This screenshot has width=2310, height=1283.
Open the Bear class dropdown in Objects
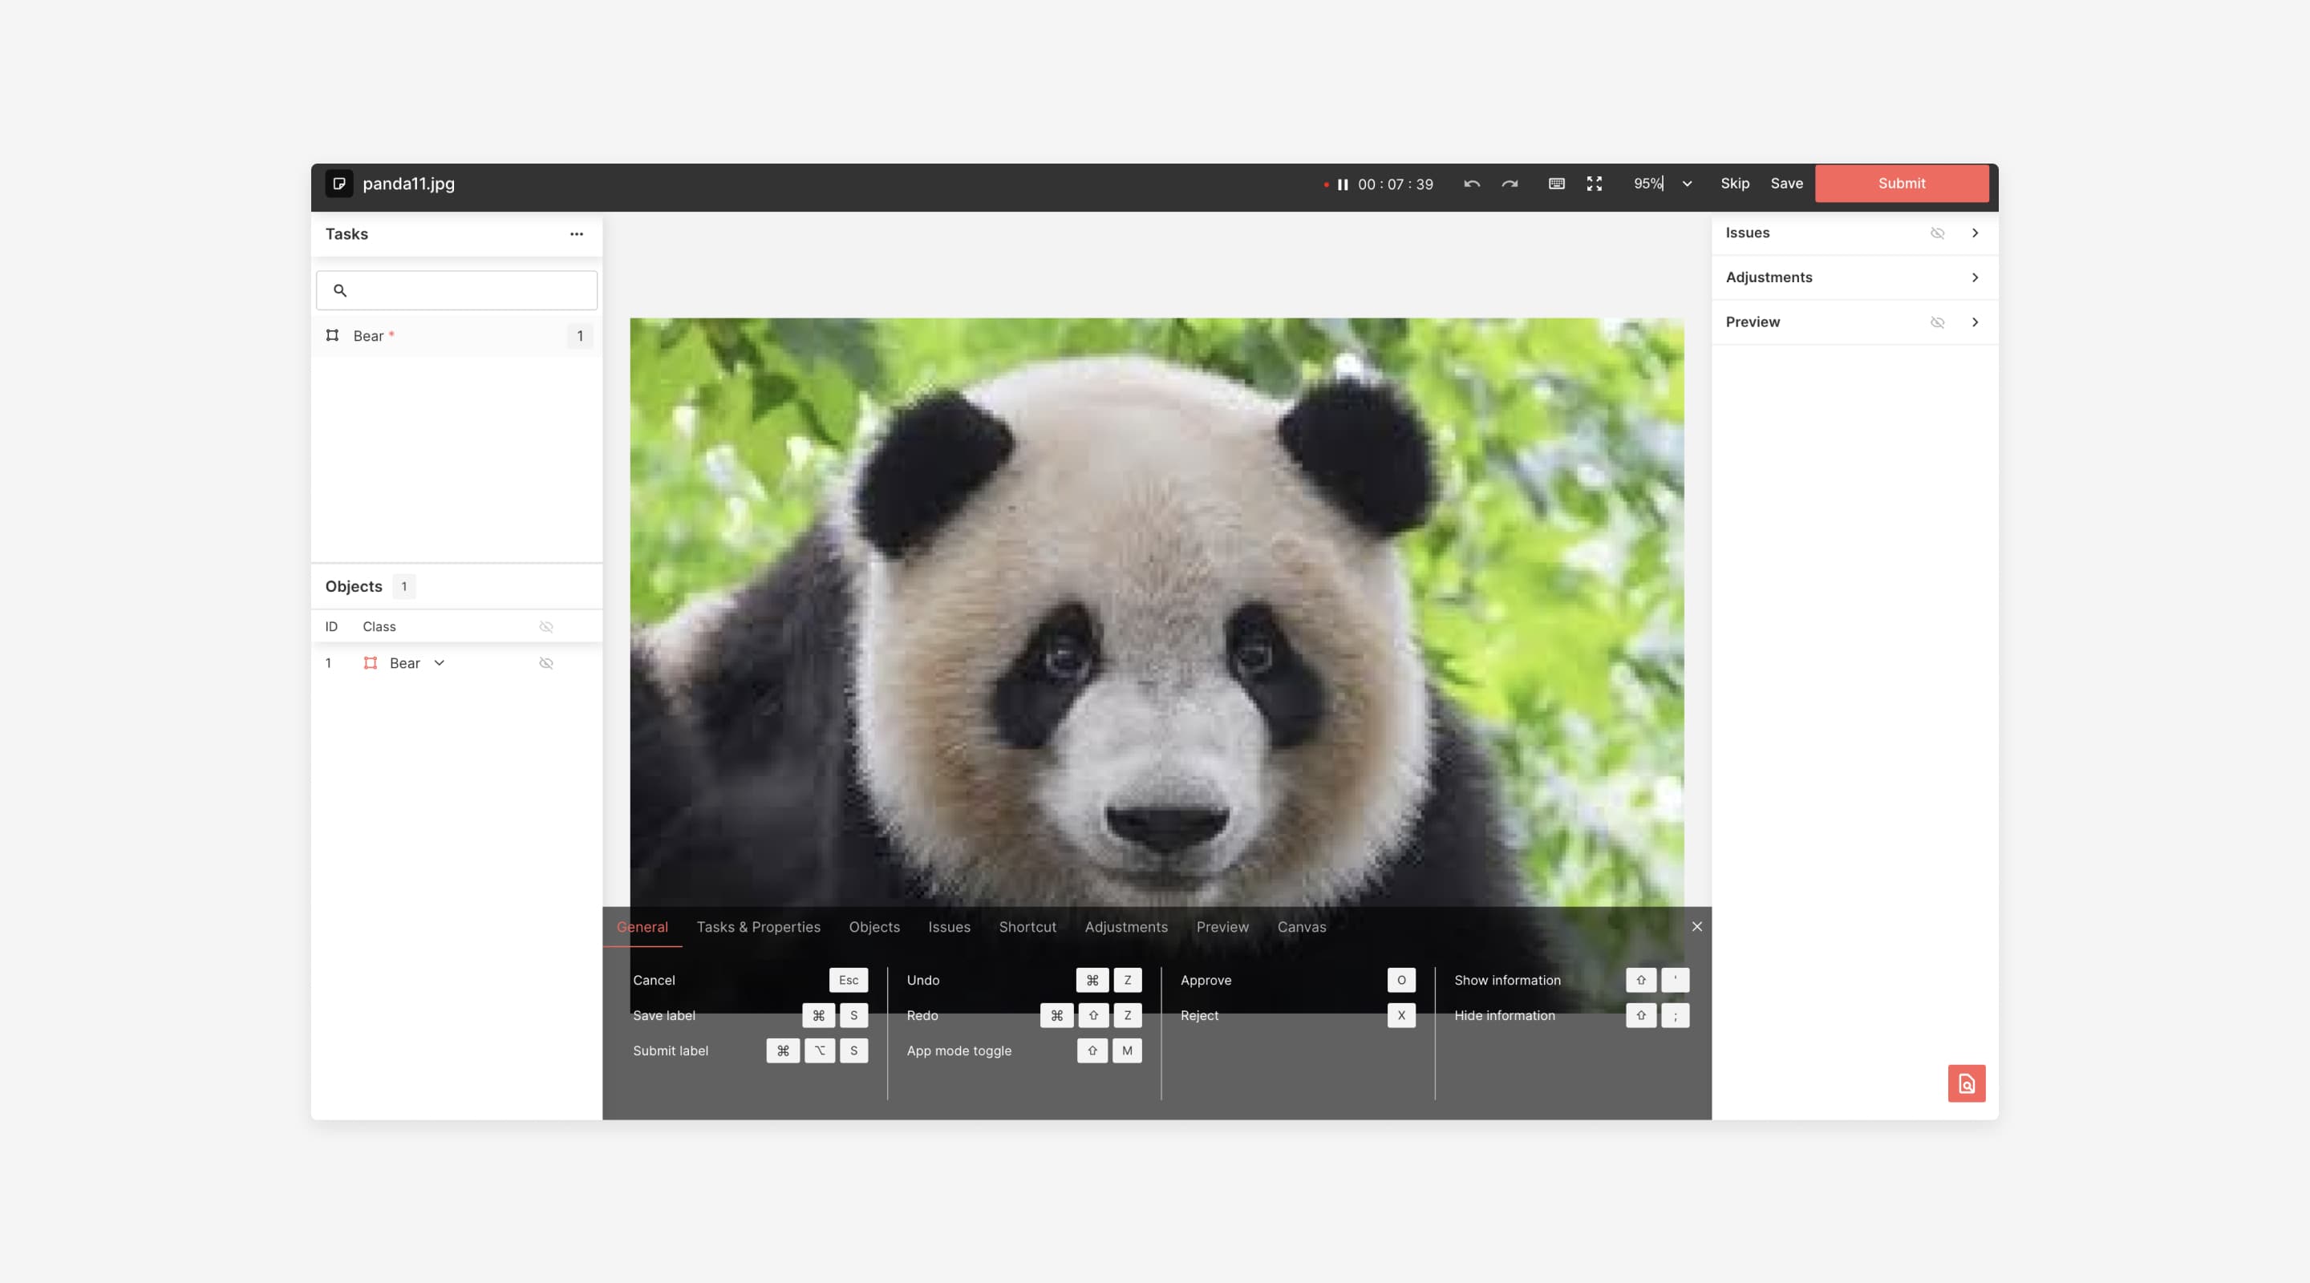tap(440, 663)
